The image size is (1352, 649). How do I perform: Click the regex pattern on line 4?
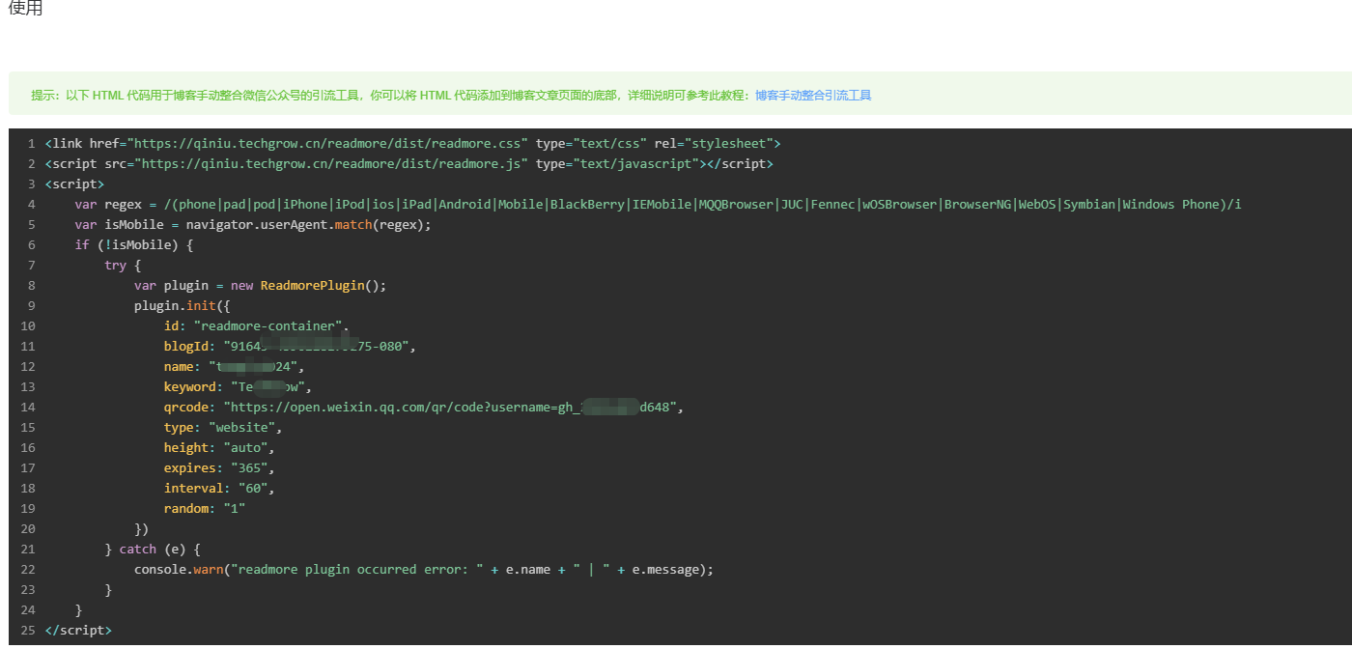(702, 205)
